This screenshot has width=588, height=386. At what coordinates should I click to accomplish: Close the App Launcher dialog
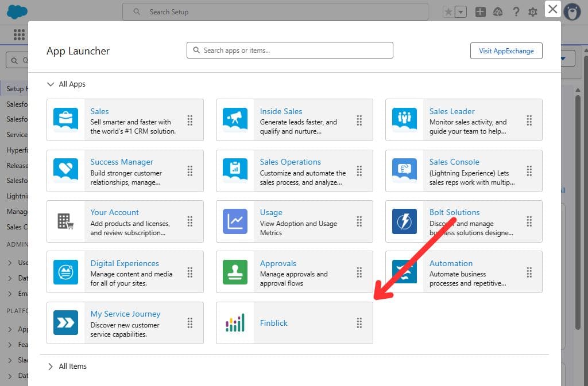click(x=552, y=9)
